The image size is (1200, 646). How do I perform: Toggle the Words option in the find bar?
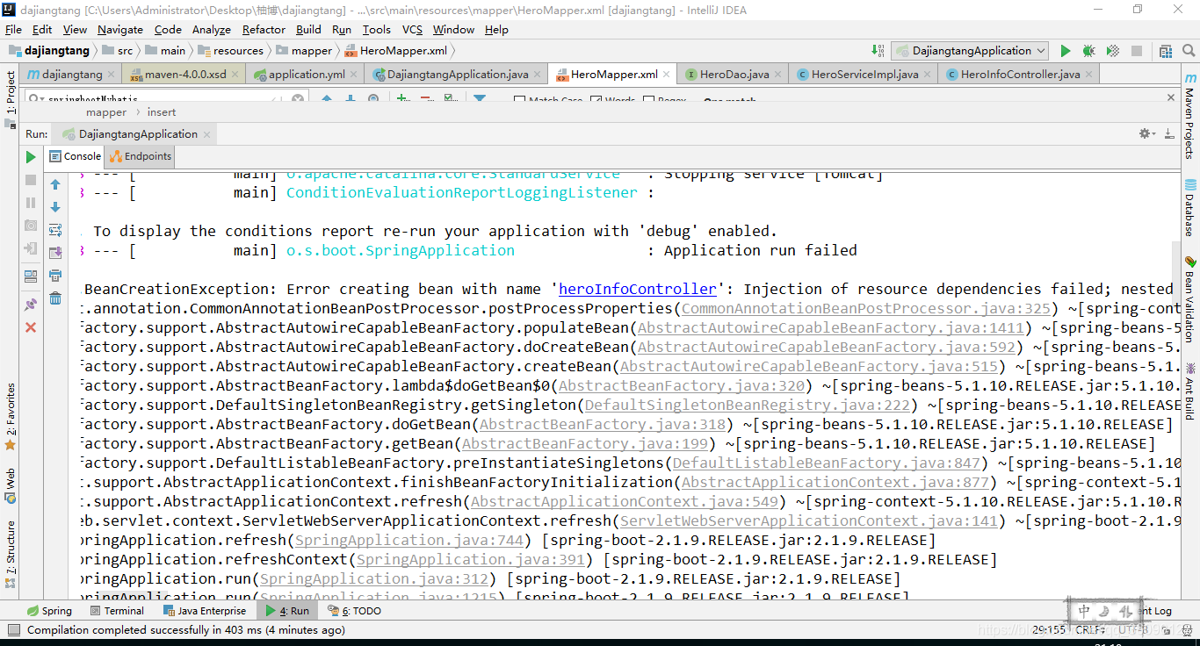click(595, 99)
